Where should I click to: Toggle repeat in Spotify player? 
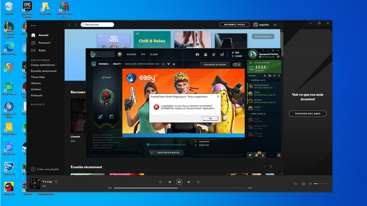[x=198, y=182]
